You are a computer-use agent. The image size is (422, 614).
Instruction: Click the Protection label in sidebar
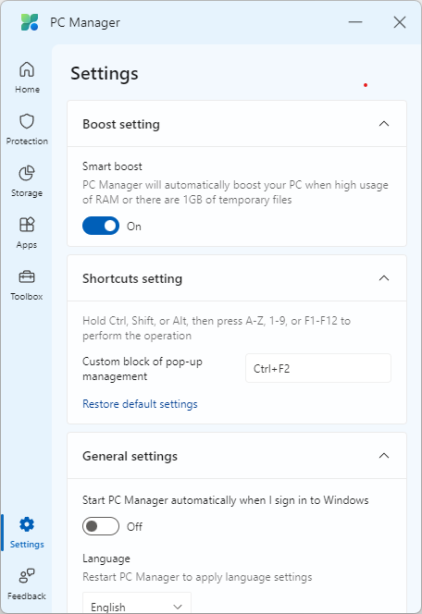27,141
